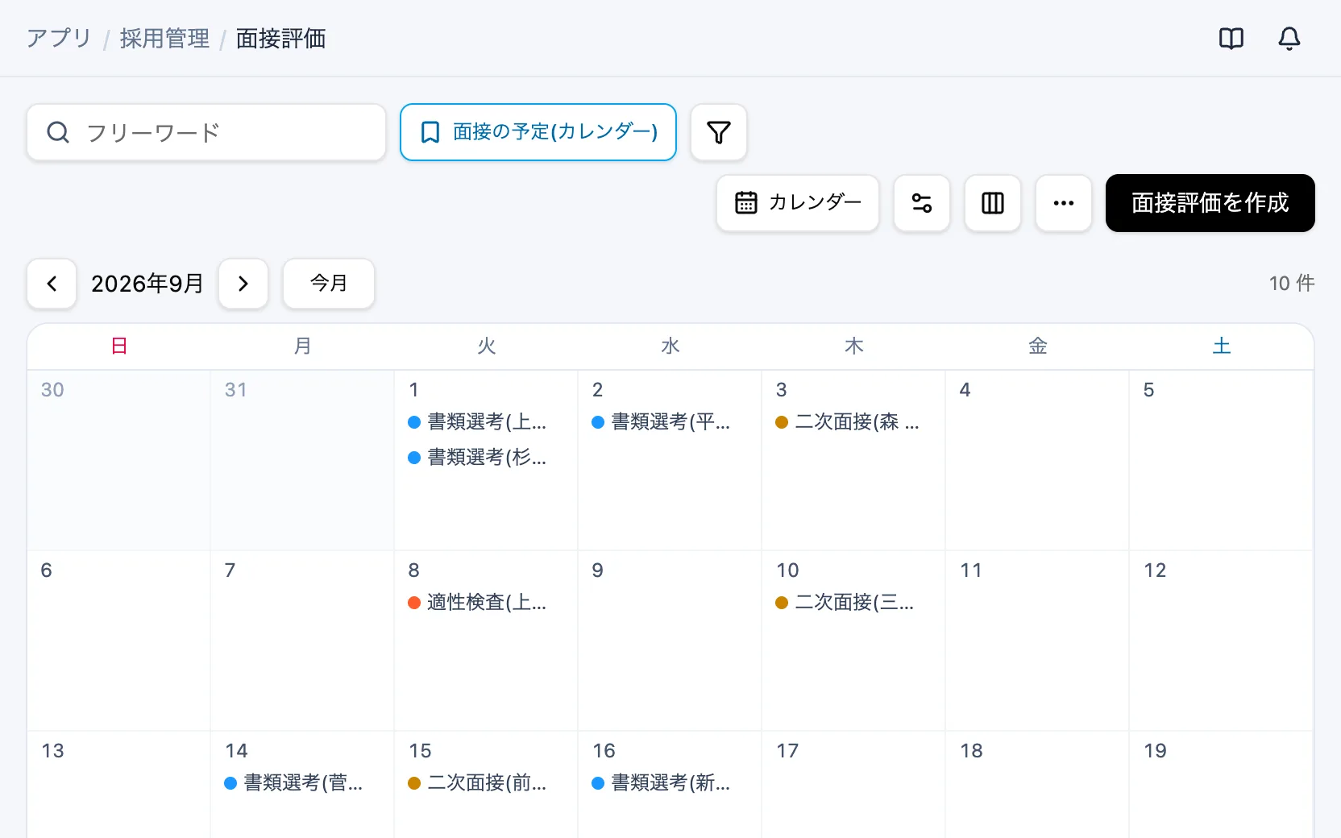This screenshot has width=1341, height=838.
Task: Navigate to 採用管理 in the breadcrumb
Action: tap(164, 39)
